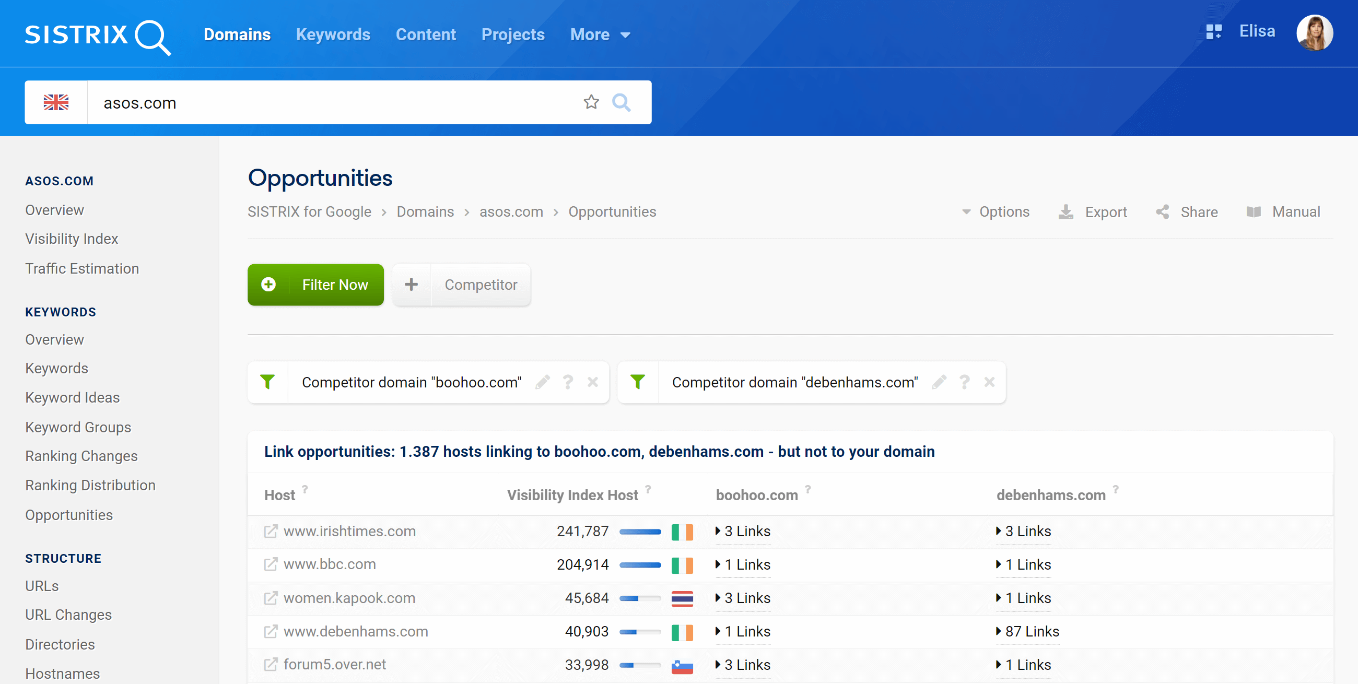Click asos.com in the breadcrumb

pyautogui.click(x=511, y=212)
